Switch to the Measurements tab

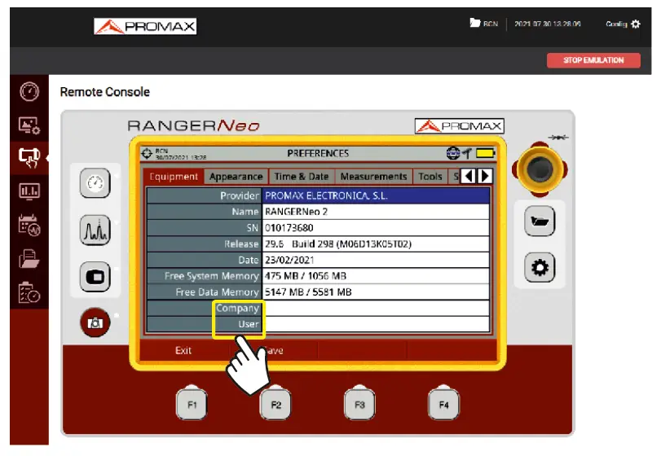(x=373, y=177)
